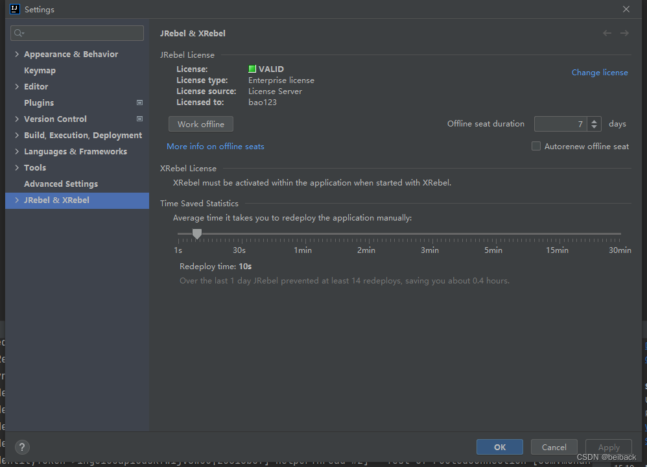
Task: Click the green VALID license status icon
Action: [252, 69]
